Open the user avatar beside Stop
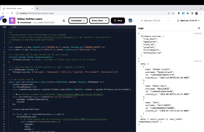 click(130, 20)
